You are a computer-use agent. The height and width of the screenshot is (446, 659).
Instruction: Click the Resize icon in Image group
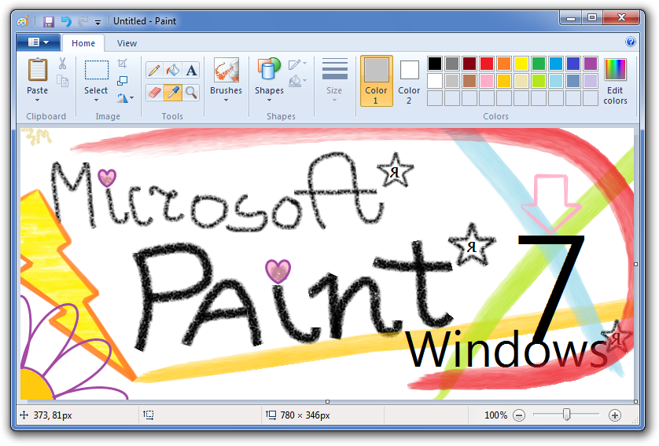123,81
